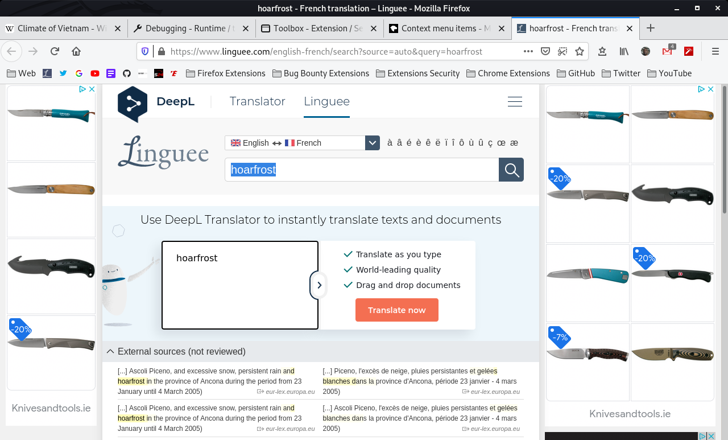Open Firefox Extensions bookmarks folder
This screenshot has height=440, width=728.
[x=225, y=73]
